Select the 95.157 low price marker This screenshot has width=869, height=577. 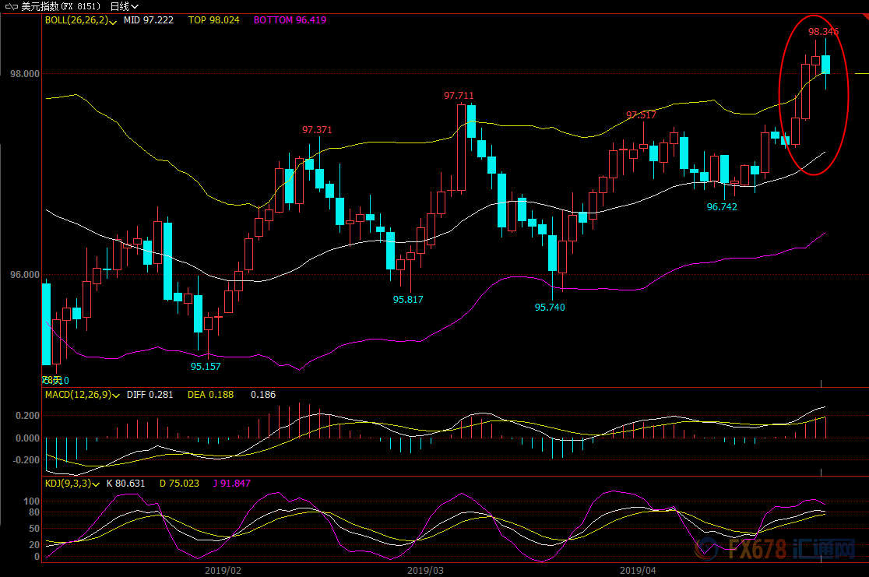tap(206, 366)
